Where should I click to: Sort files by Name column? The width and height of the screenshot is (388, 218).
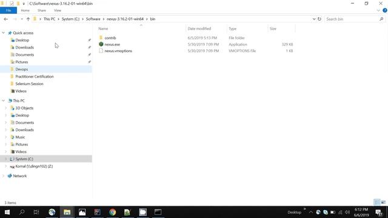coord(103,28)
